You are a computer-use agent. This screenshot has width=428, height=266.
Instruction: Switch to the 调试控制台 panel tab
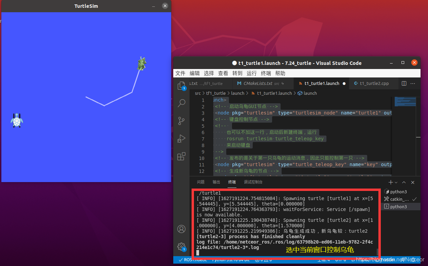pos(253,182)
